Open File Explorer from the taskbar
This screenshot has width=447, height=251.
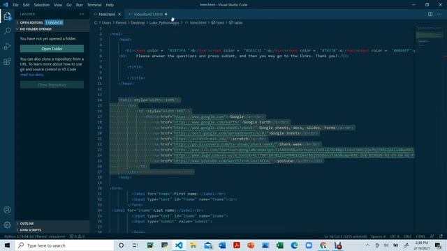193,245
